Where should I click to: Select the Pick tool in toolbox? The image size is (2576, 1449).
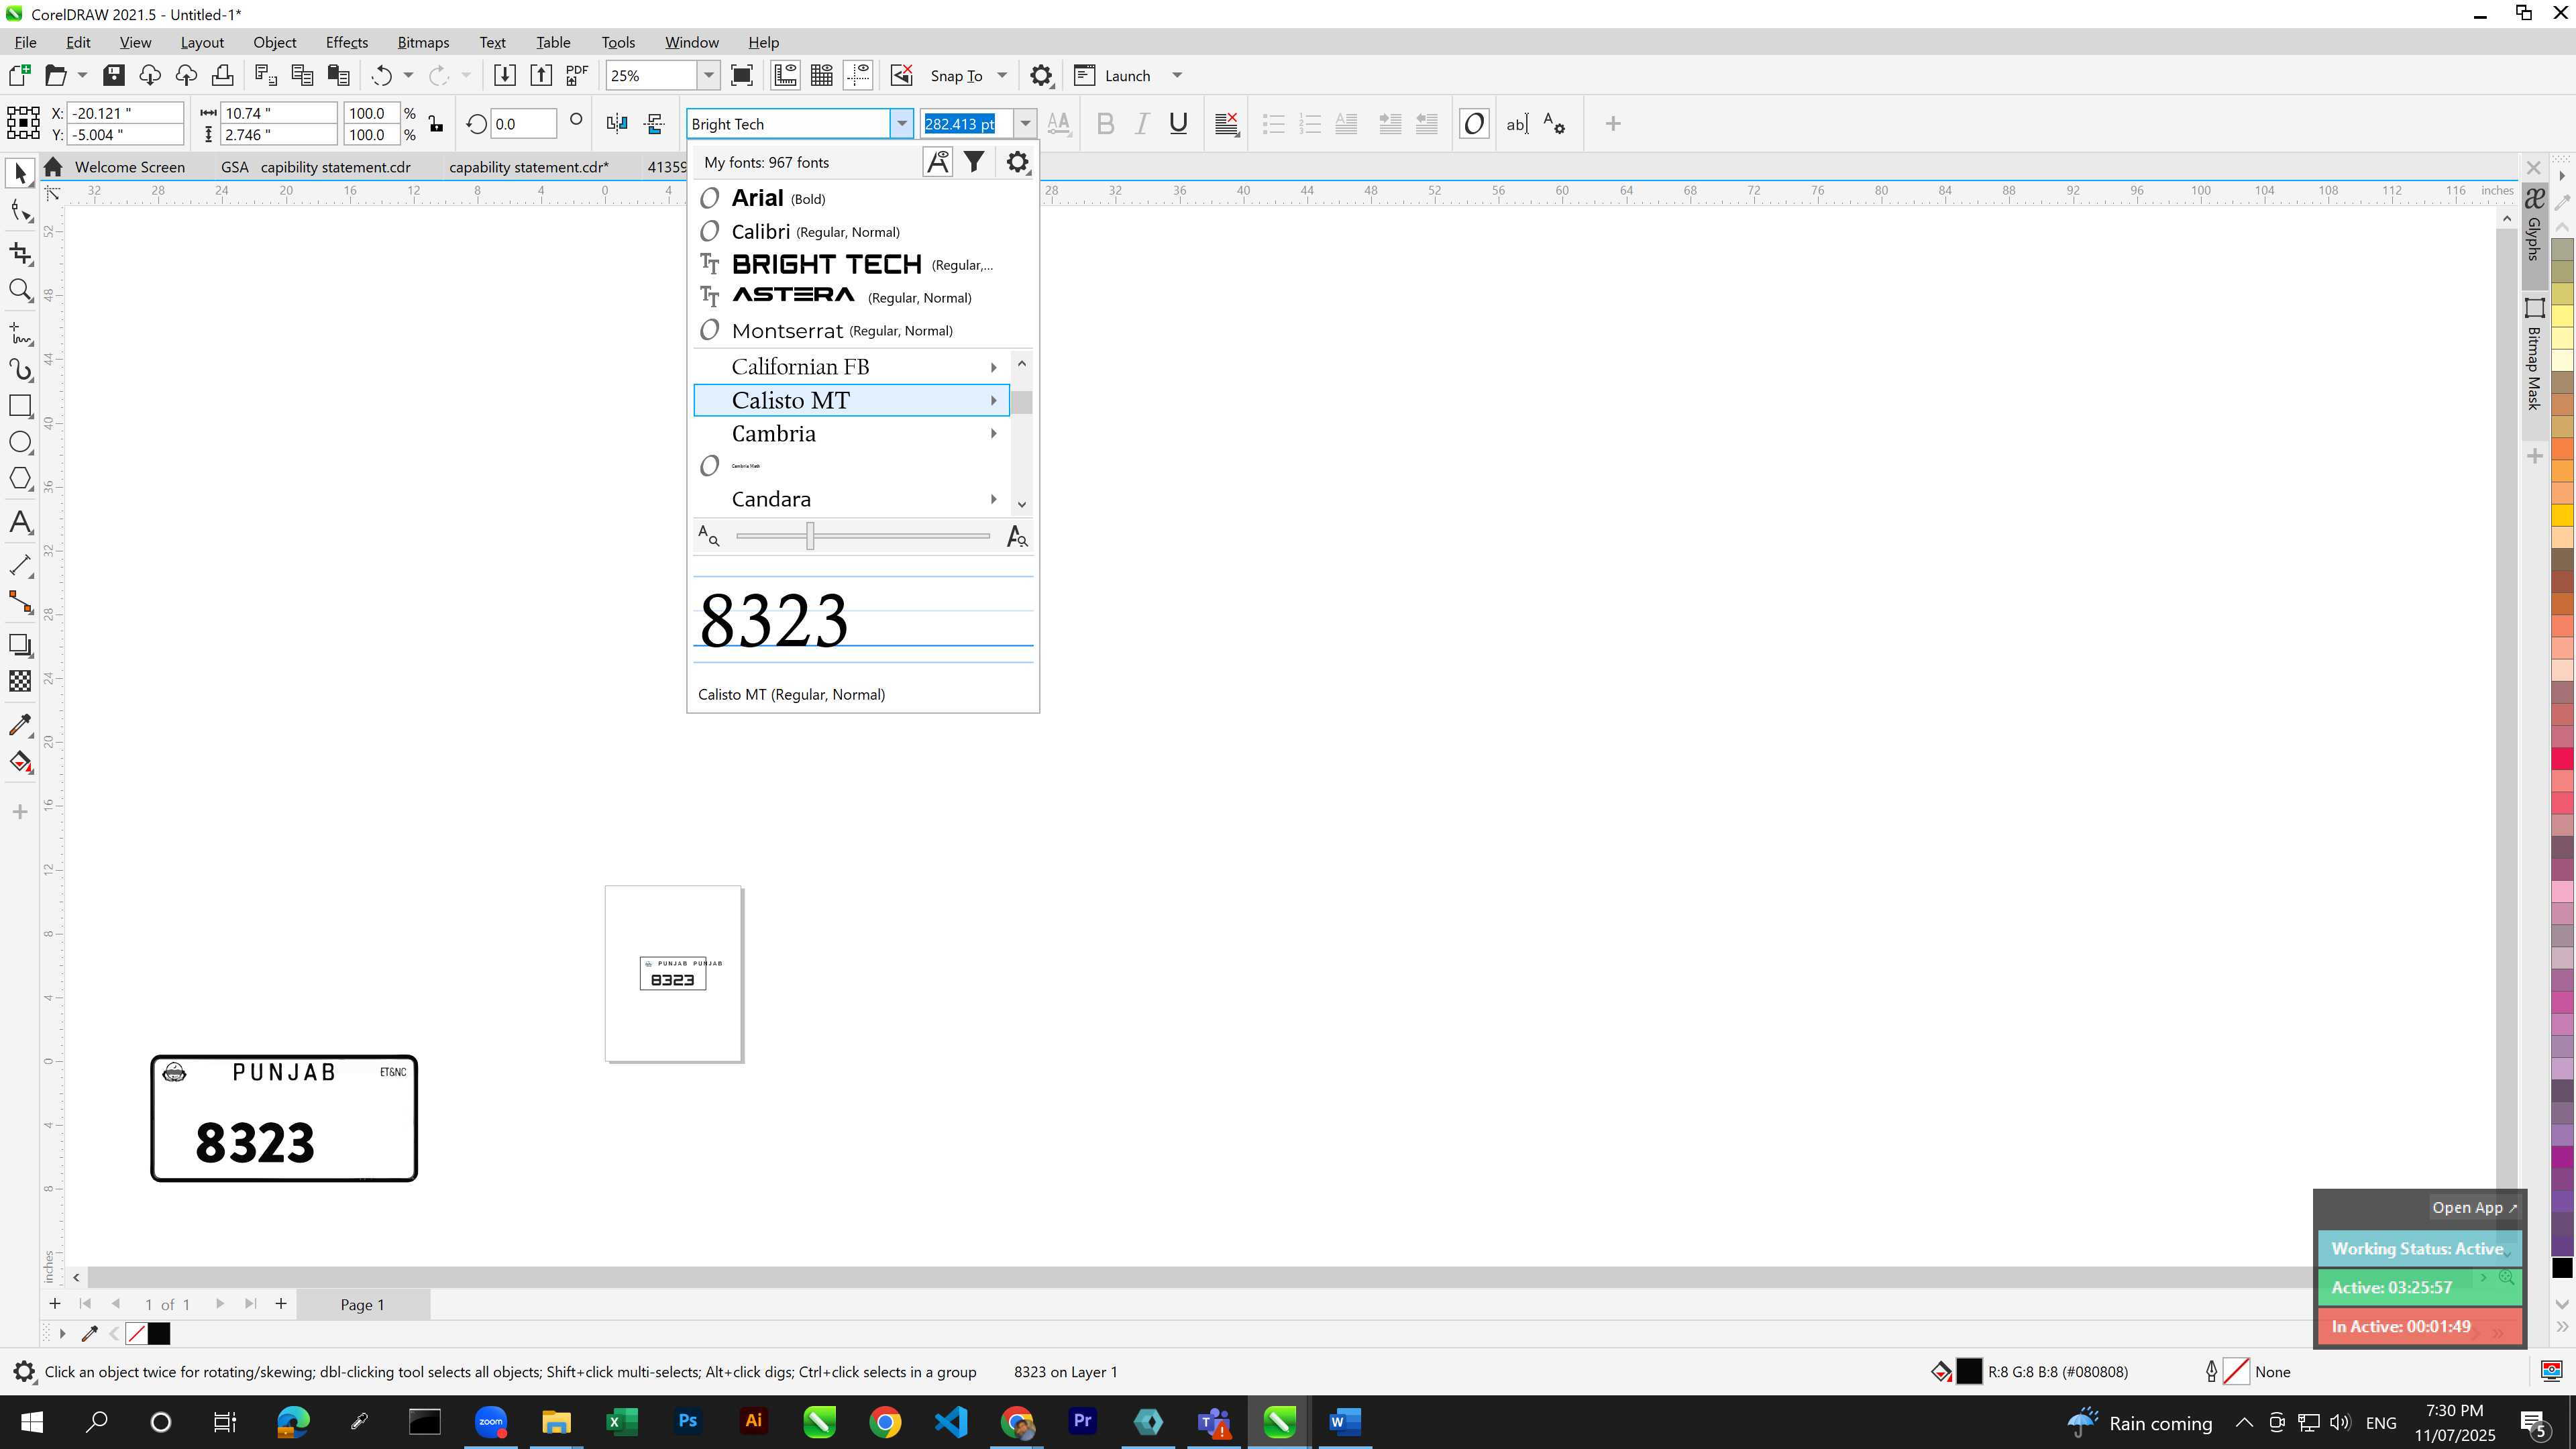pos(20,174)
